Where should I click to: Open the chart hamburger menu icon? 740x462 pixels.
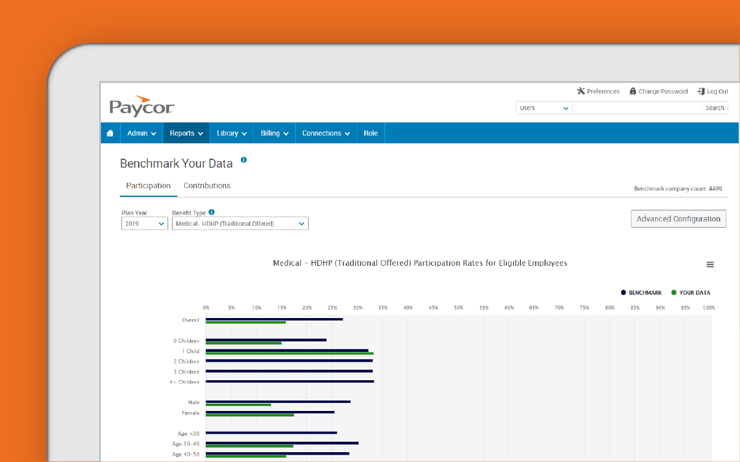point(710,265)
